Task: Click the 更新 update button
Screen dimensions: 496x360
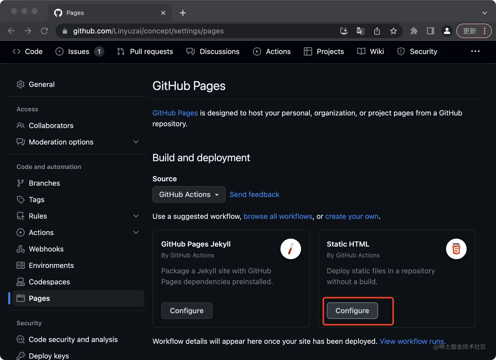Action: [474, 31]
